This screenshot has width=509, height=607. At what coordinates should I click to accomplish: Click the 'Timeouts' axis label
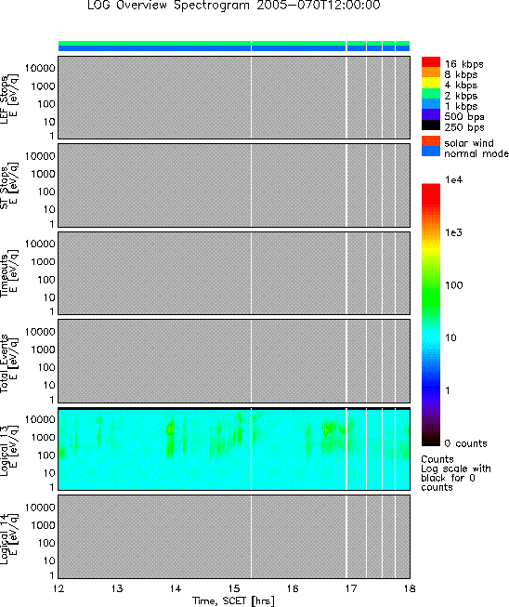click(5, 276)
